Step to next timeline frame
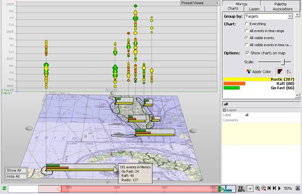302x194 pixels. [274, 188]
